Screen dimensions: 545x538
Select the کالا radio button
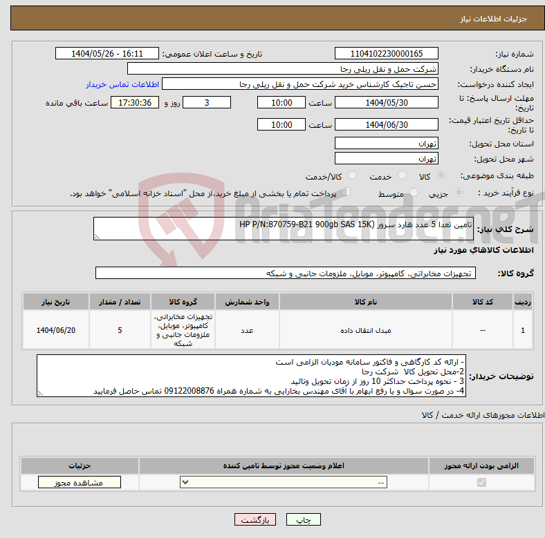coord(441,175)
